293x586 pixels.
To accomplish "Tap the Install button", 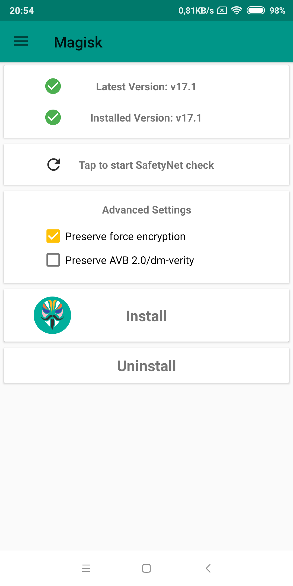I will pos(146,315).
